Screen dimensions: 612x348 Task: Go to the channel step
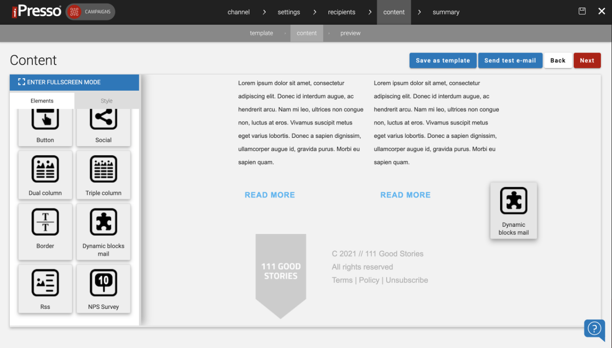tap(238, 12)
